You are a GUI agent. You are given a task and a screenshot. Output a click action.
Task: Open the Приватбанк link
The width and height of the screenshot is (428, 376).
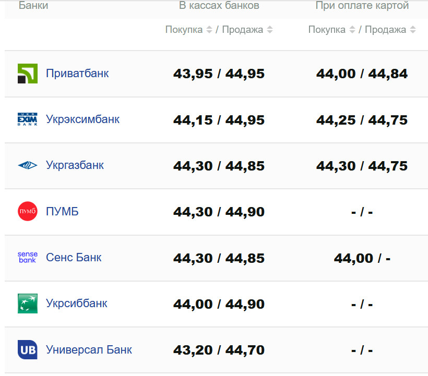click(77, 73)
